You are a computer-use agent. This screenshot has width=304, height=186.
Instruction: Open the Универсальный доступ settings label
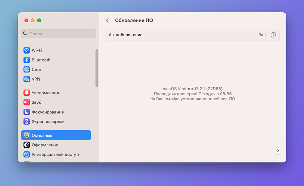(55, 154)
